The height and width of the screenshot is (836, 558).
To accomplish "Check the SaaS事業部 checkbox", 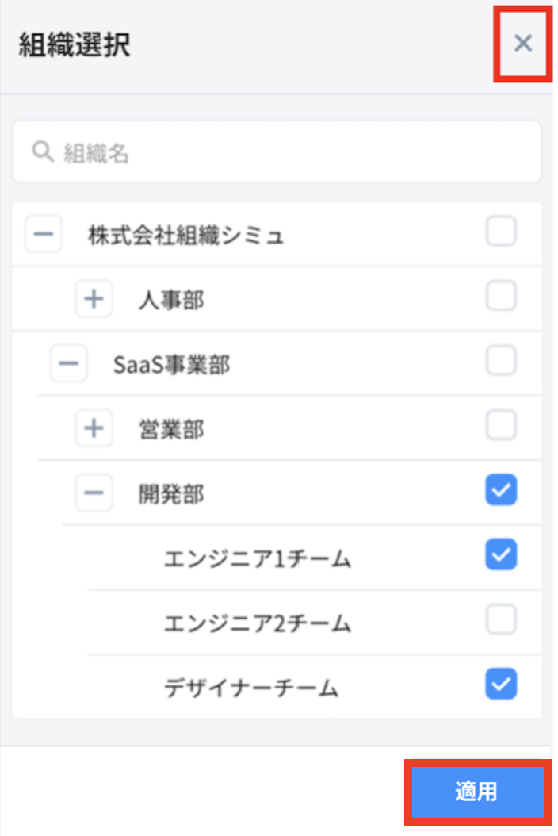I will (500, 361).
